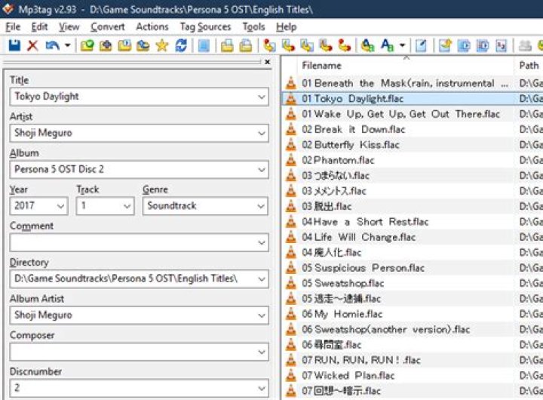Viewport: 543px width, 400px height.
Task: Click the Export icon in toolbar
Action: pyautogui.click(x=445, y=45)
